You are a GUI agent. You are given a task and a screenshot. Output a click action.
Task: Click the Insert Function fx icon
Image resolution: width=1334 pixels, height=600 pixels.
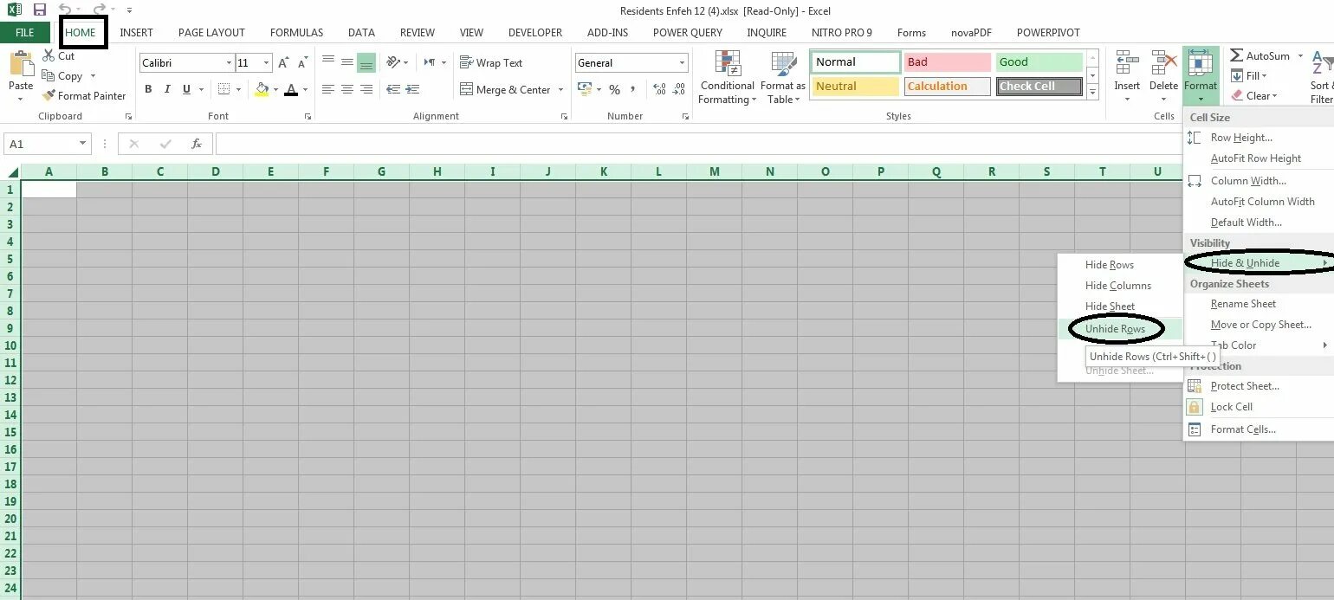click(197, 145)
